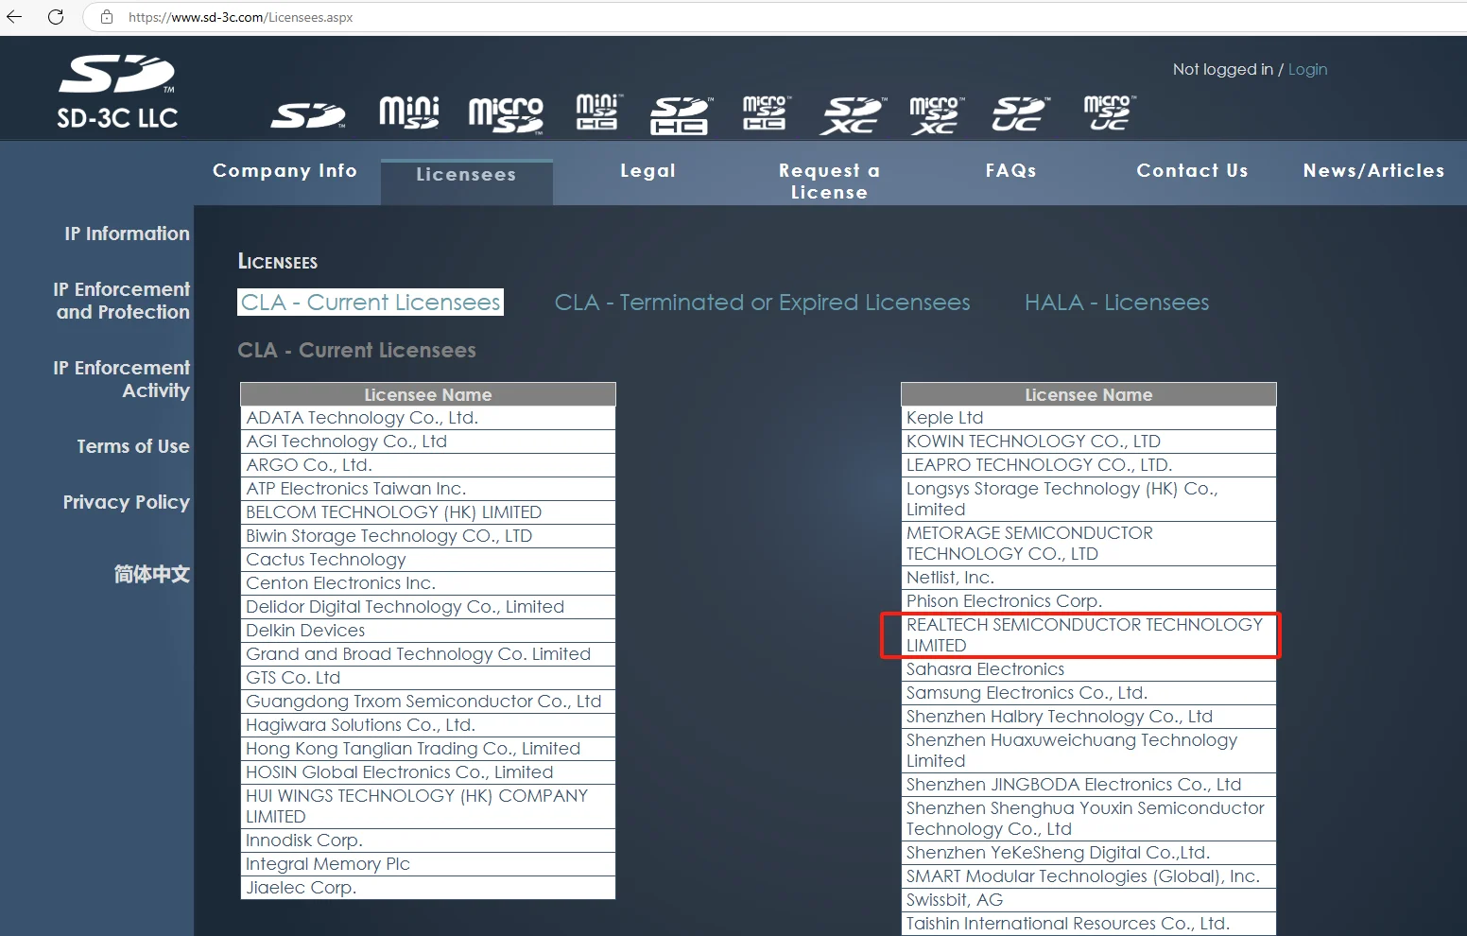Click the microSD logo icon

506,114
